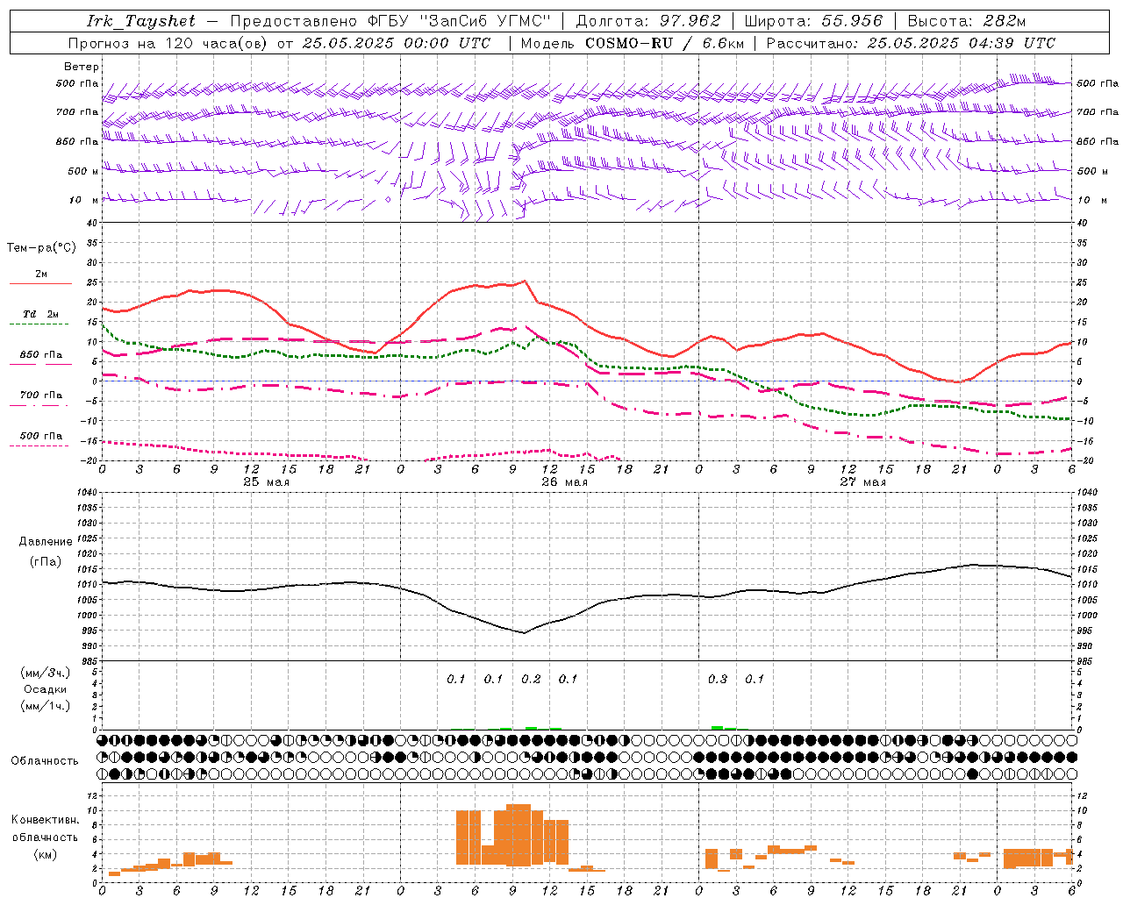Click the station name Irk_Tayshet in the header
The image size is (1123, 898).
(140, 21)
